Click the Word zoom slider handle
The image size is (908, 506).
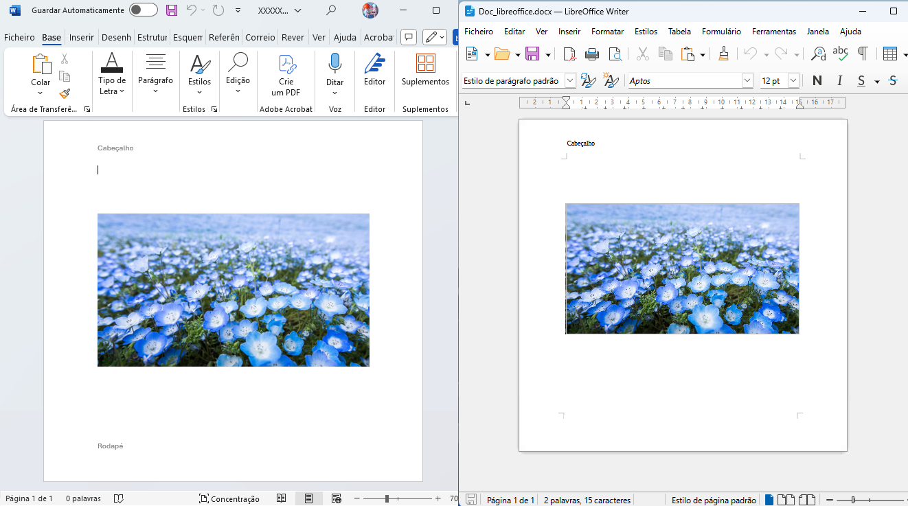point(387,498)
